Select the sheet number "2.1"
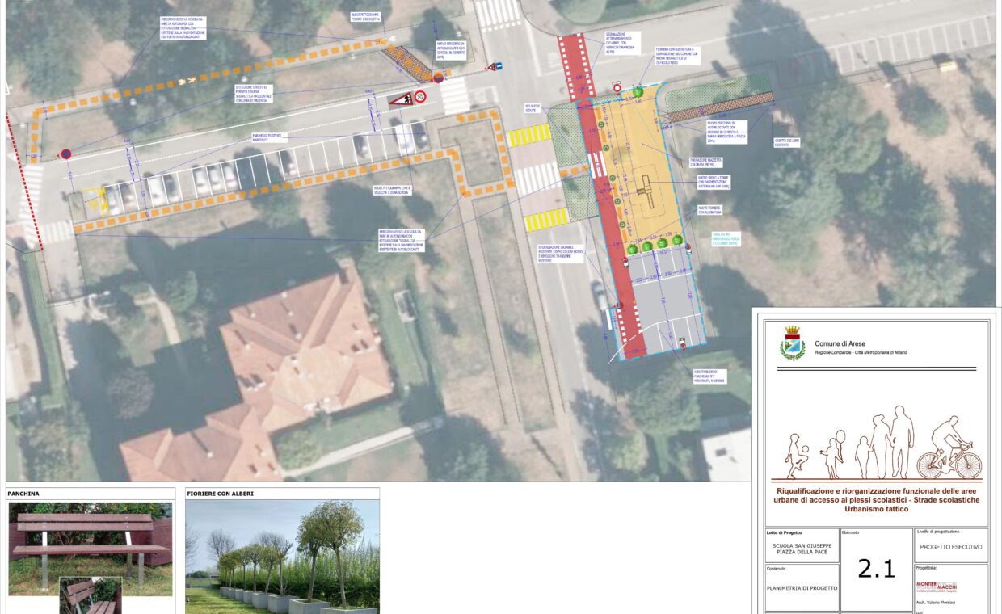Image resolution: width=1002 pixels, height=614 pixels. coord(877,569)
